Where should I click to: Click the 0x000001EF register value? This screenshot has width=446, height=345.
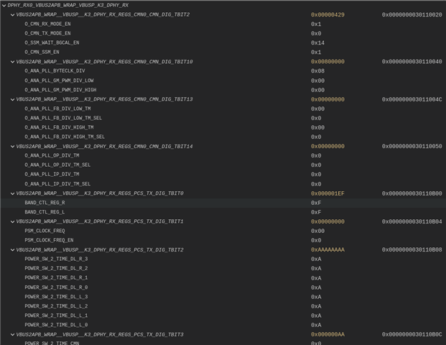(327, 193)
